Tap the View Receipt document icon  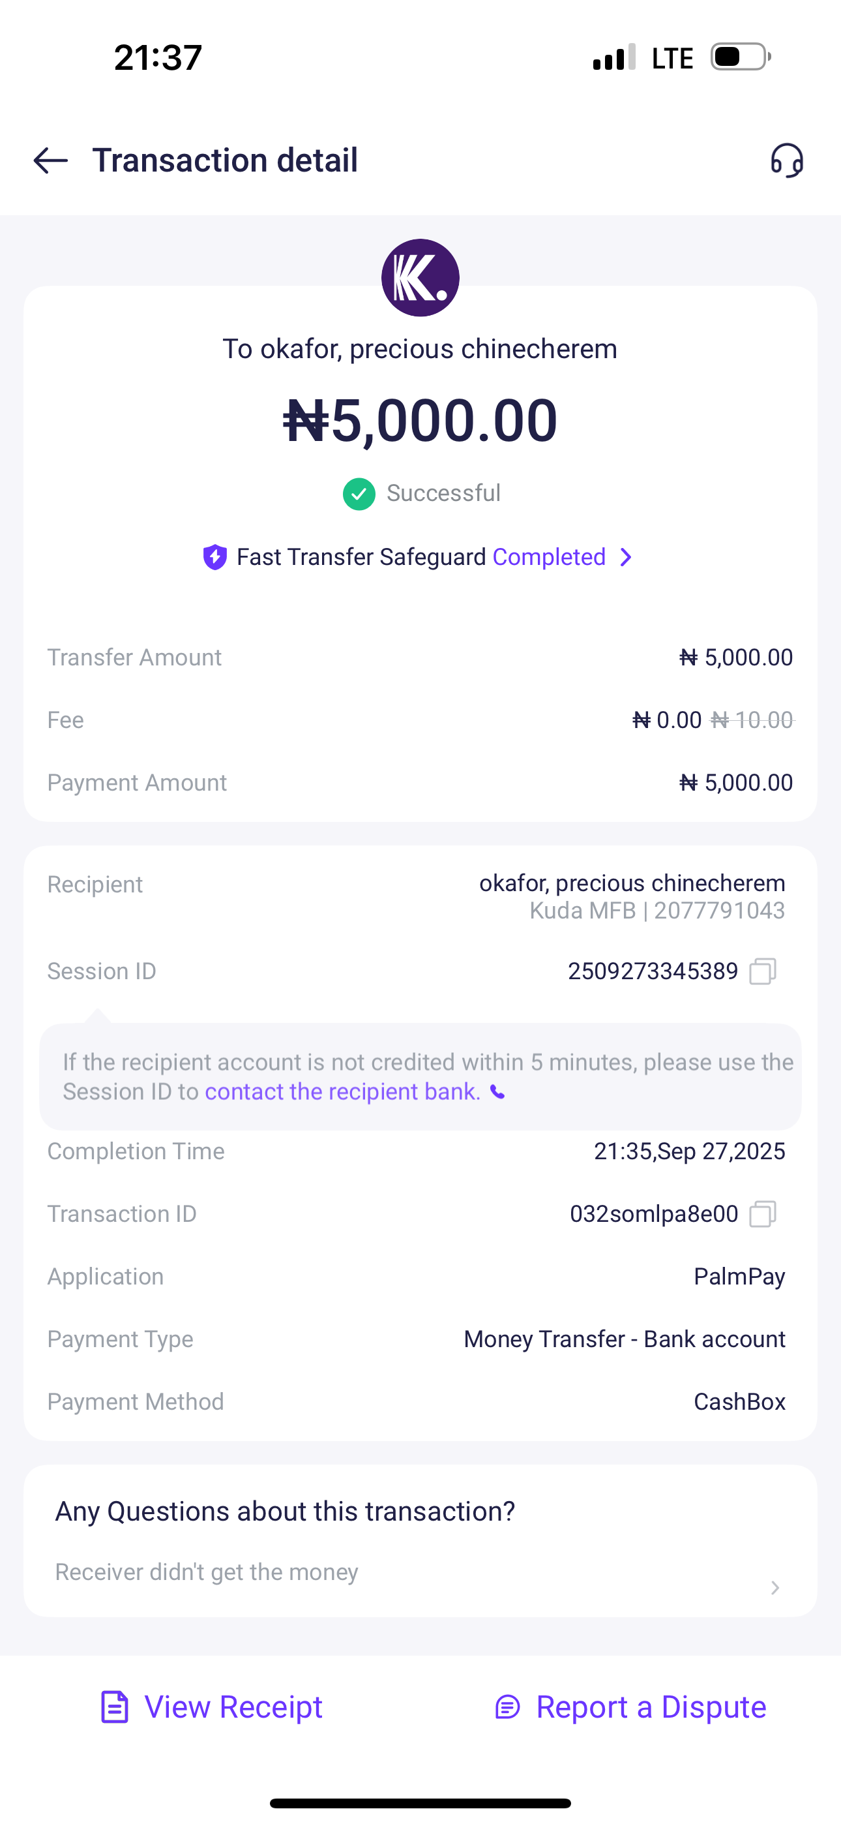tap(115, 1707)
